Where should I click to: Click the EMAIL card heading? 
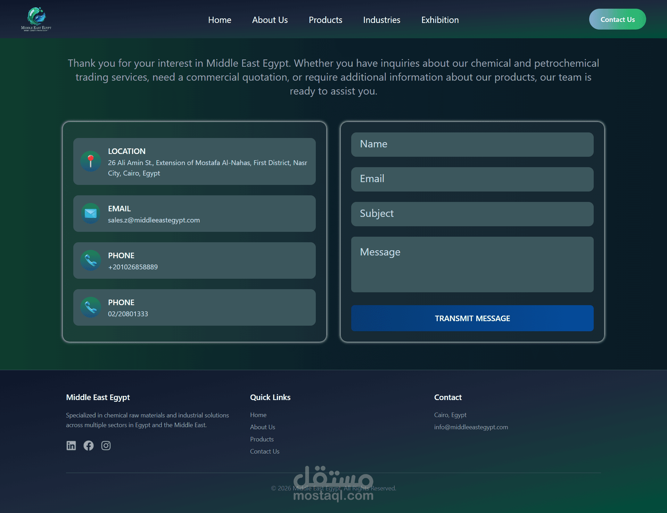pos(119,209)
